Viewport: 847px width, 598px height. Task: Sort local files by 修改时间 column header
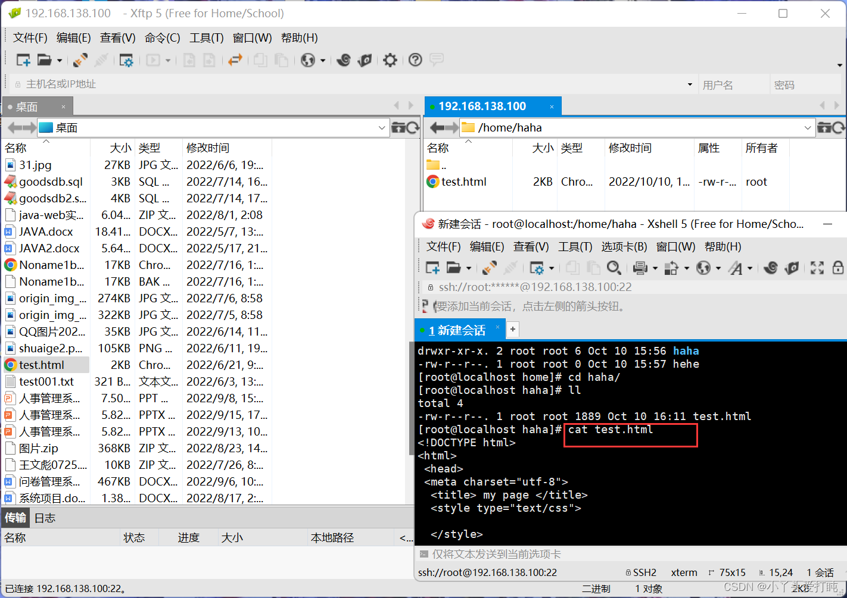coord(227,148)
